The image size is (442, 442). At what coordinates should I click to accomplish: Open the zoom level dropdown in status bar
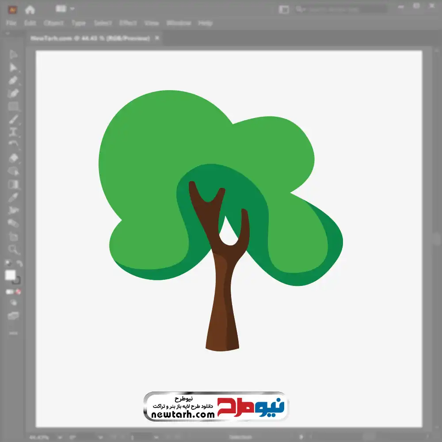point(60,438)
